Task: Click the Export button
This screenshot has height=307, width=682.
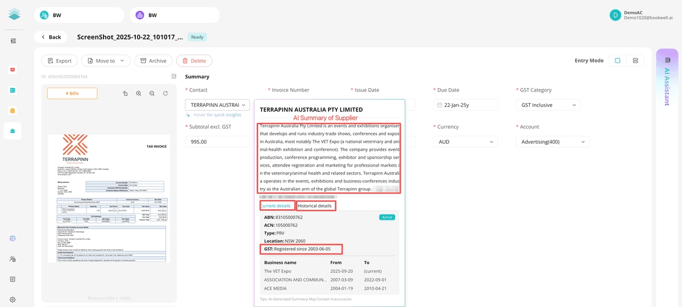Action: (x=60, y=61)
